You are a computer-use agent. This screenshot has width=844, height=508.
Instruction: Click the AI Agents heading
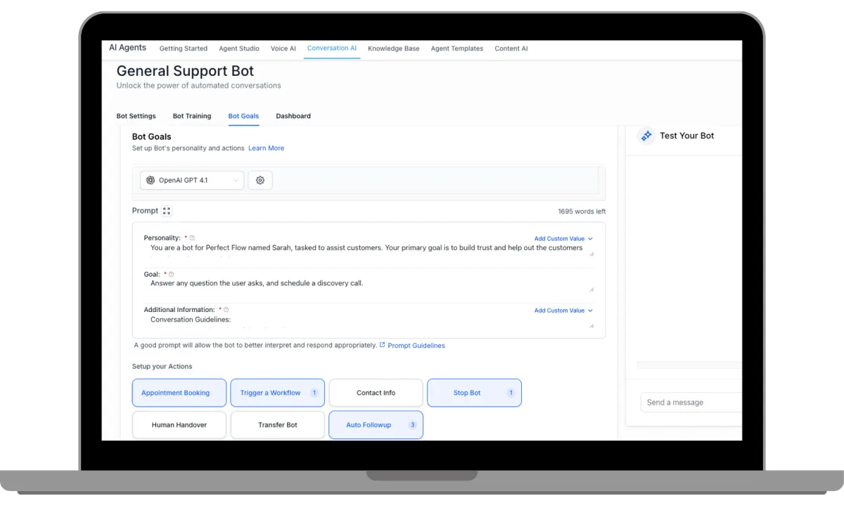(x=127, y=48)
